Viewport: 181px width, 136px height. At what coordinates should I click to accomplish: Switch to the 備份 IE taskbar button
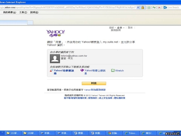(148, 133)
